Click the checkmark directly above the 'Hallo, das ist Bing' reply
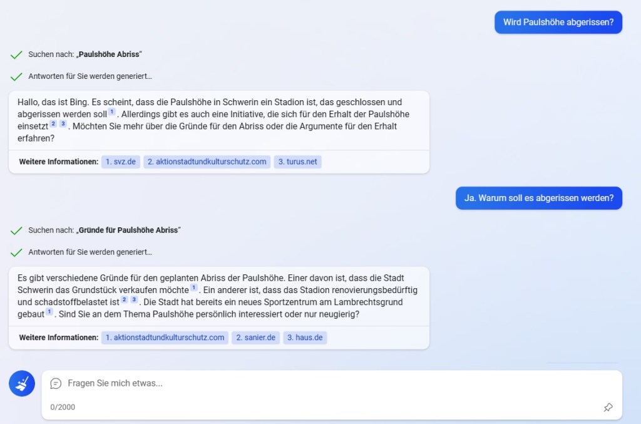The image size is (641, 424). tap(16, 77)
